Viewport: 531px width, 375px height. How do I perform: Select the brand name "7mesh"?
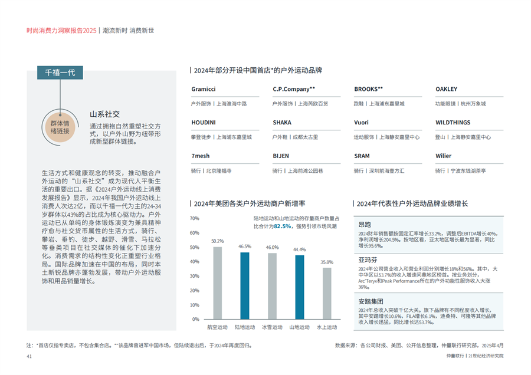201,156
